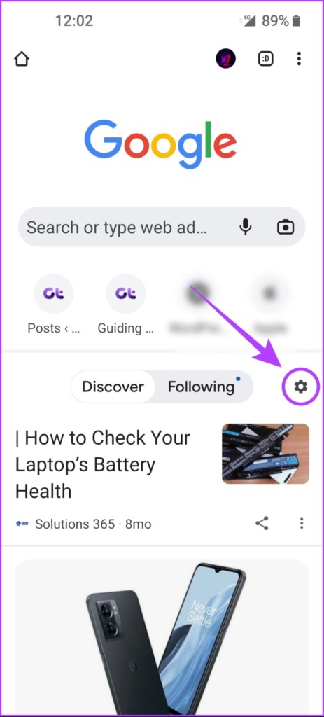Open more options for Solutions 365 article
The height and width of the screenshot is (717, 324).
tap(301, 523)
